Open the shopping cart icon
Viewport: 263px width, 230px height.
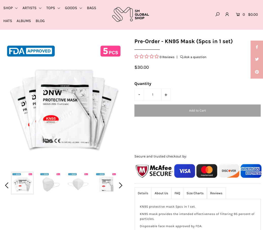(238, 15)
